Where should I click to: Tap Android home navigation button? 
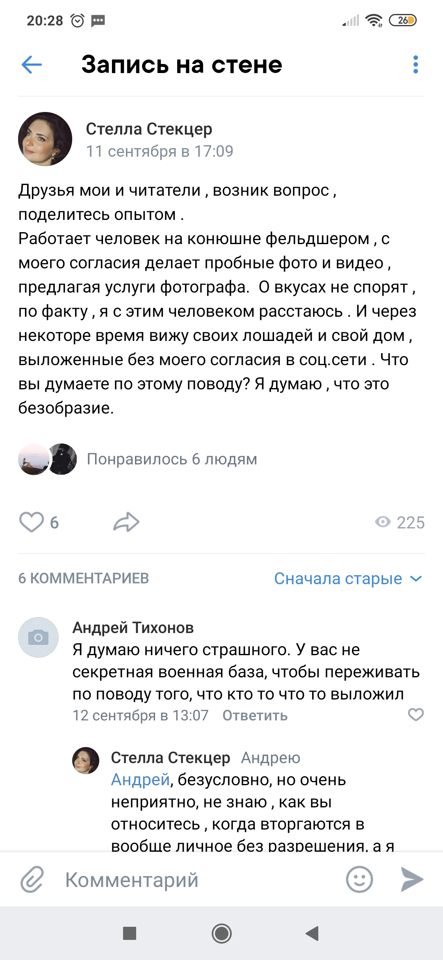[x=221, y=934]
